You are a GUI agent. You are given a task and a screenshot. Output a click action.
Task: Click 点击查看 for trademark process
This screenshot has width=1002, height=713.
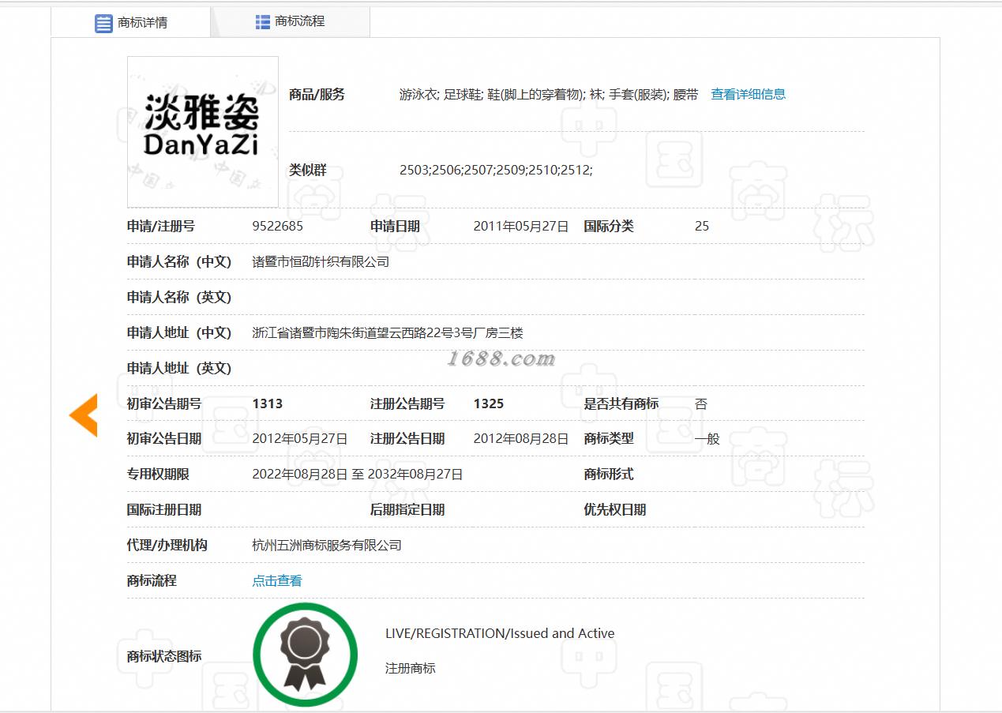pyautogui.click(x=277, y=580)
